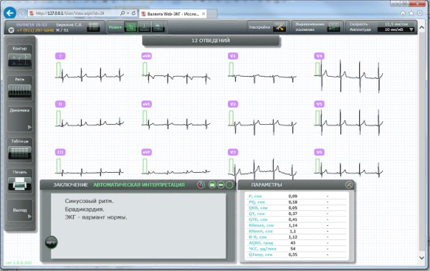Maximize the conclusion panel with the green square icon
This screenshot has width=430, height=271.
point(212,185)
